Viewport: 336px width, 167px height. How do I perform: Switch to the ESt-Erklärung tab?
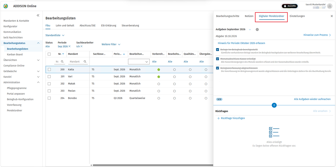point(109,25)
